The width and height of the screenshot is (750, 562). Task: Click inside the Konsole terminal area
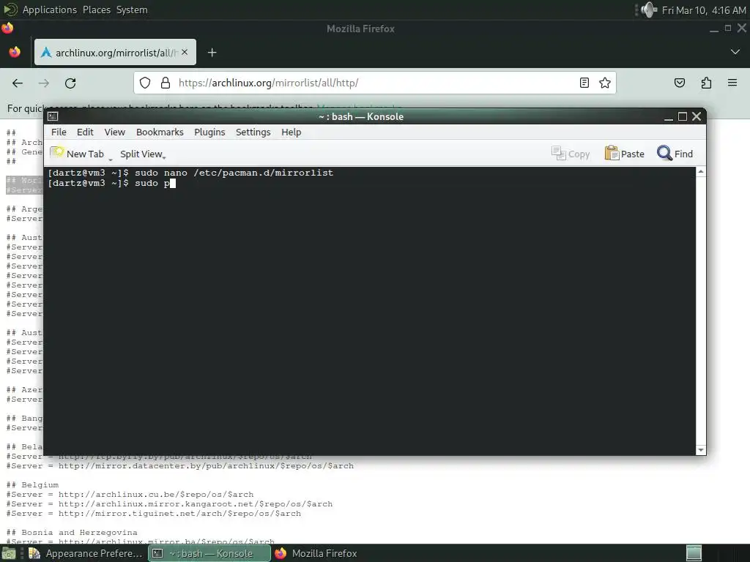click(x=369, y=310)
